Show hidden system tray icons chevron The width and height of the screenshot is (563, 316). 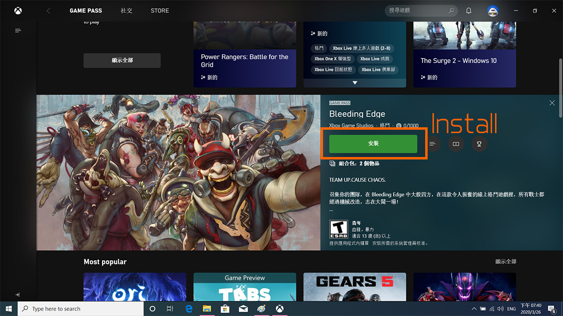[474, 309]
